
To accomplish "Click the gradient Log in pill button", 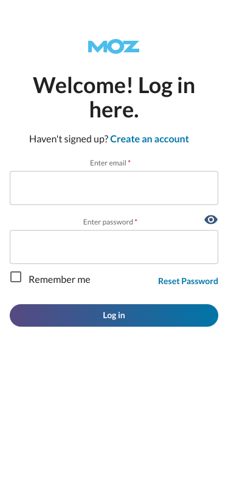I will click(x=114, y=315).
